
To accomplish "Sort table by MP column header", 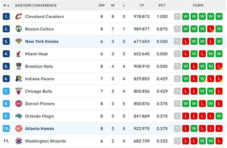I will (x=102, y=6).
